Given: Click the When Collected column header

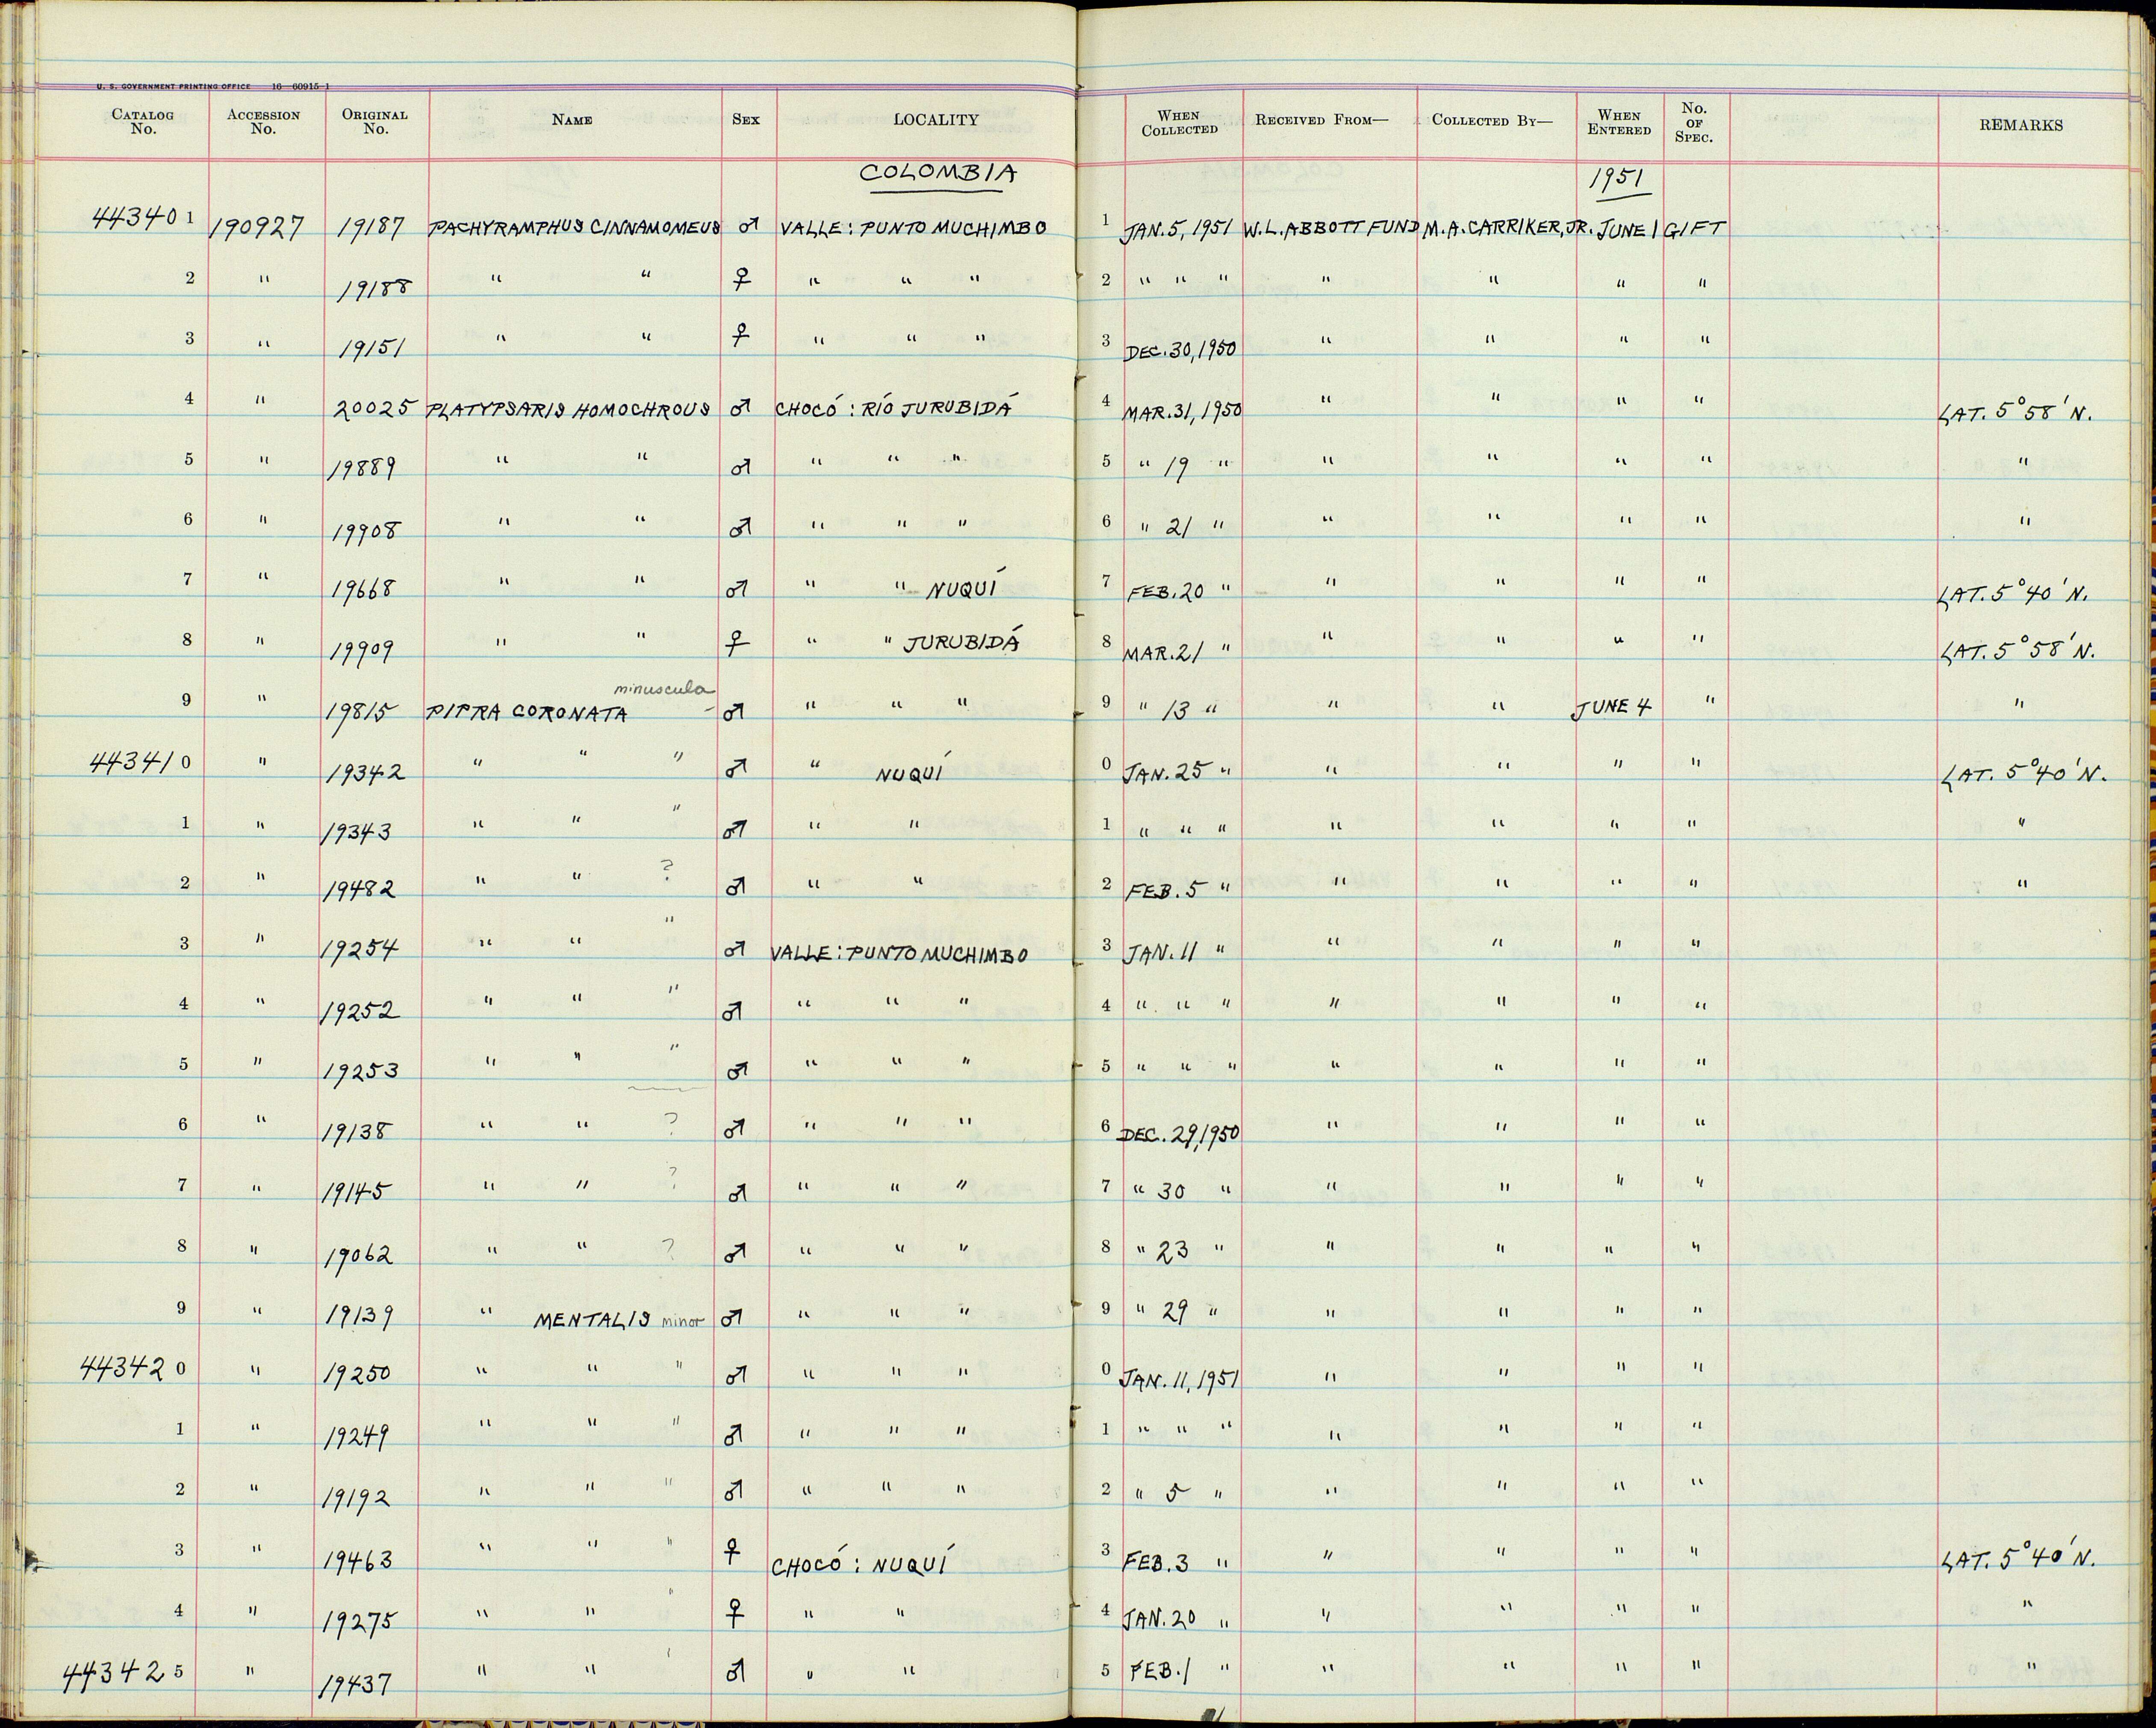Looking at the screenshot, I should (1180, 122).
